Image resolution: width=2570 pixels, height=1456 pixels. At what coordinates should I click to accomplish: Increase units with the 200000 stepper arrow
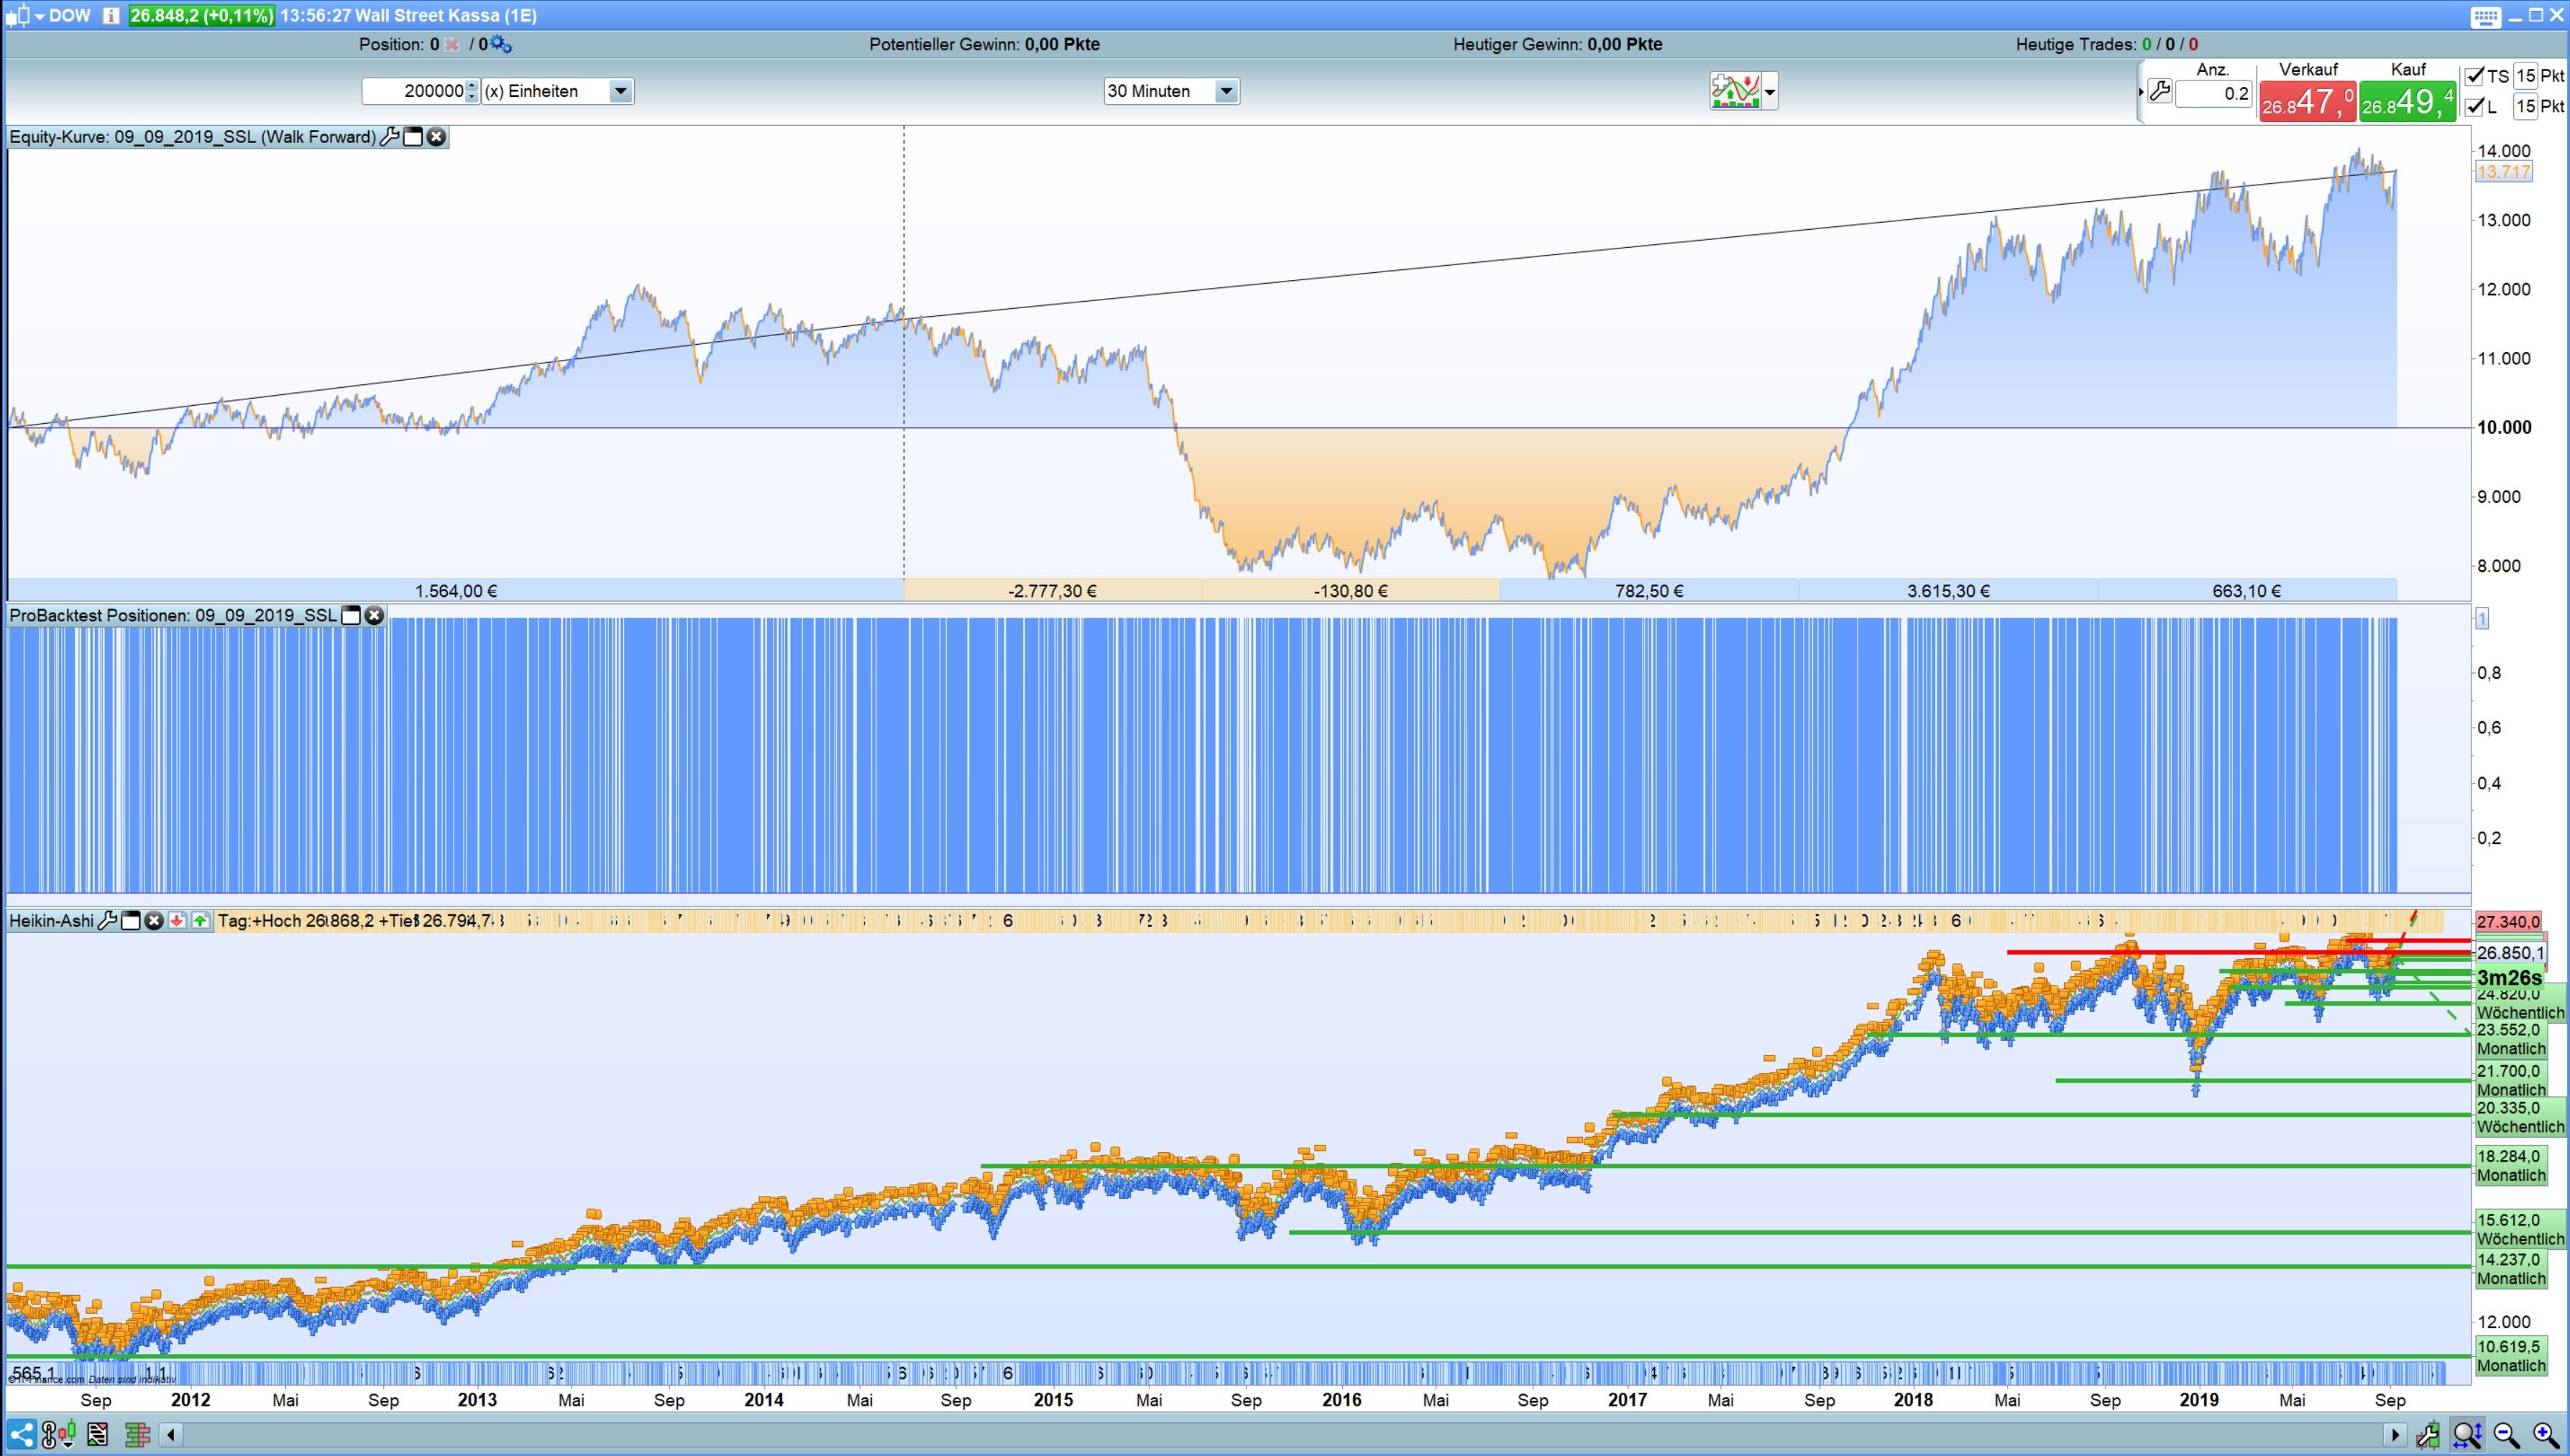pos(470,86)
